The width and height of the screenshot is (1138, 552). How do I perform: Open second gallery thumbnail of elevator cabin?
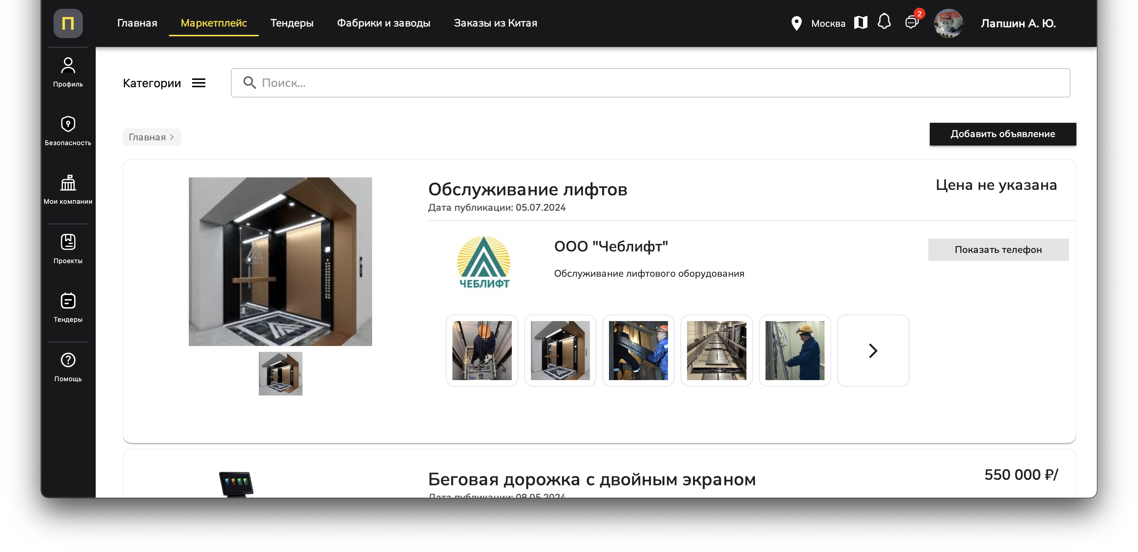[560, 351]
